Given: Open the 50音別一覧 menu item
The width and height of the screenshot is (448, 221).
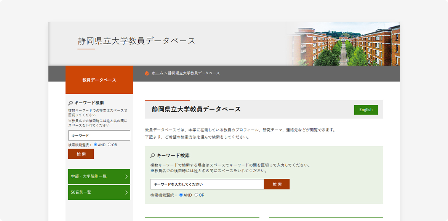Looking at the screenshot, I should (x=99, y=192).
